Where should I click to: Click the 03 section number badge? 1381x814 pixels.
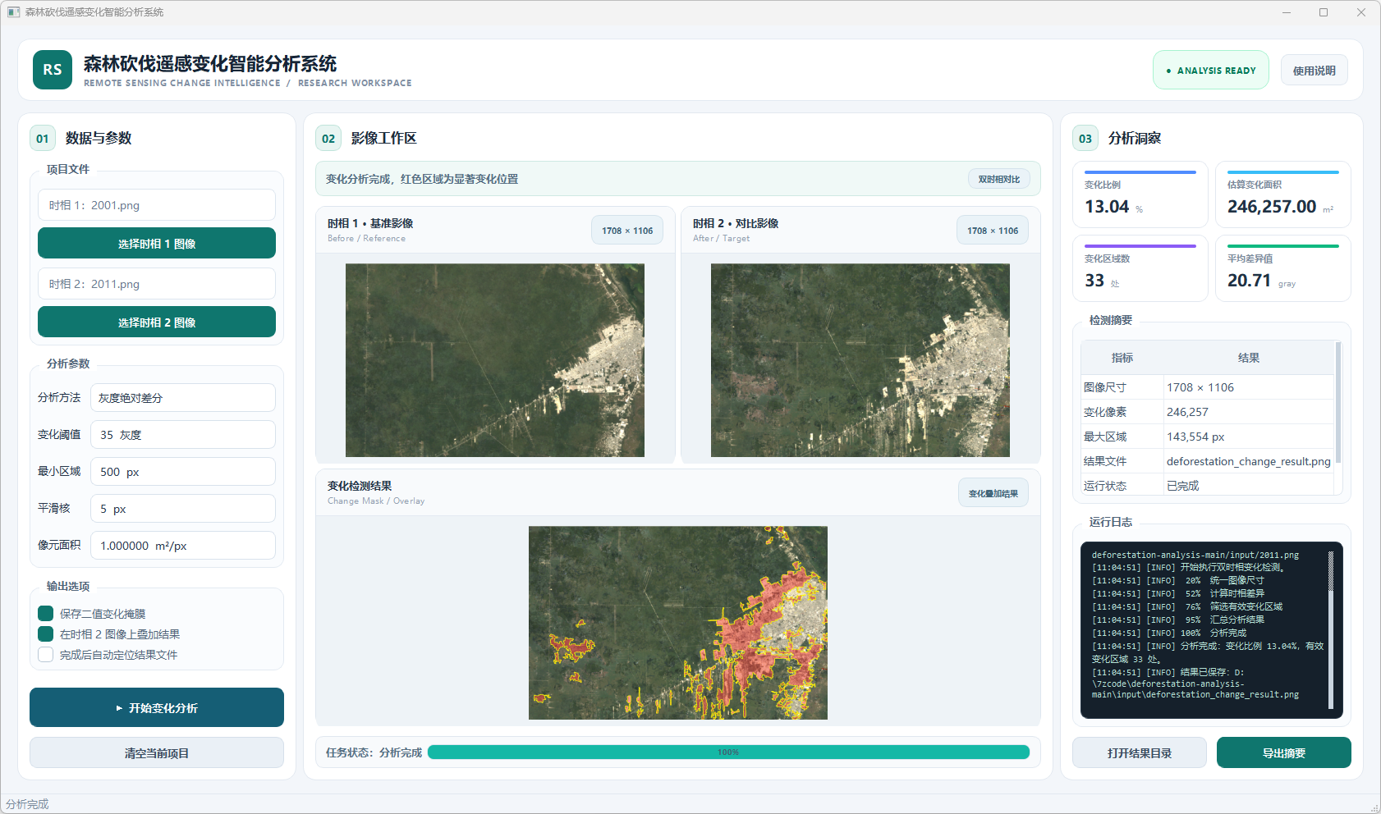(x=1085, y=138)
